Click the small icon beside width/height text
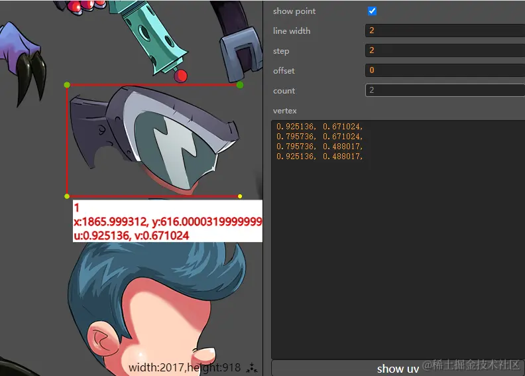The image size is (525, 376). click(252, 367)
